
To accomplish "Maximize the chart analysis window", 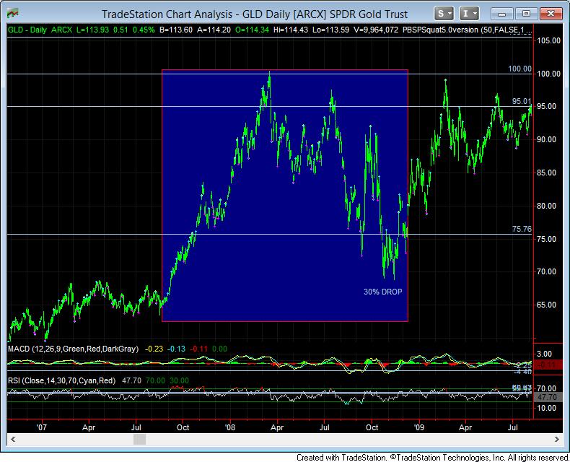I will pos(526,14).
